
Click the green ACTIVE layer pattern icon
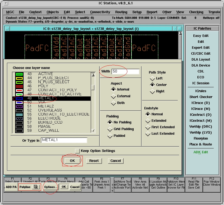[19, 74]
